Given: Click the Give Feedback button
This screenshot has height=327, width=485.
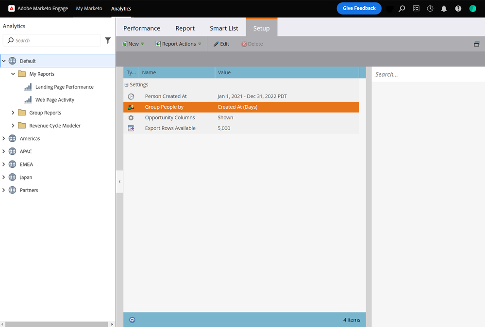Looking at the screenshot, I should [359, 8].
